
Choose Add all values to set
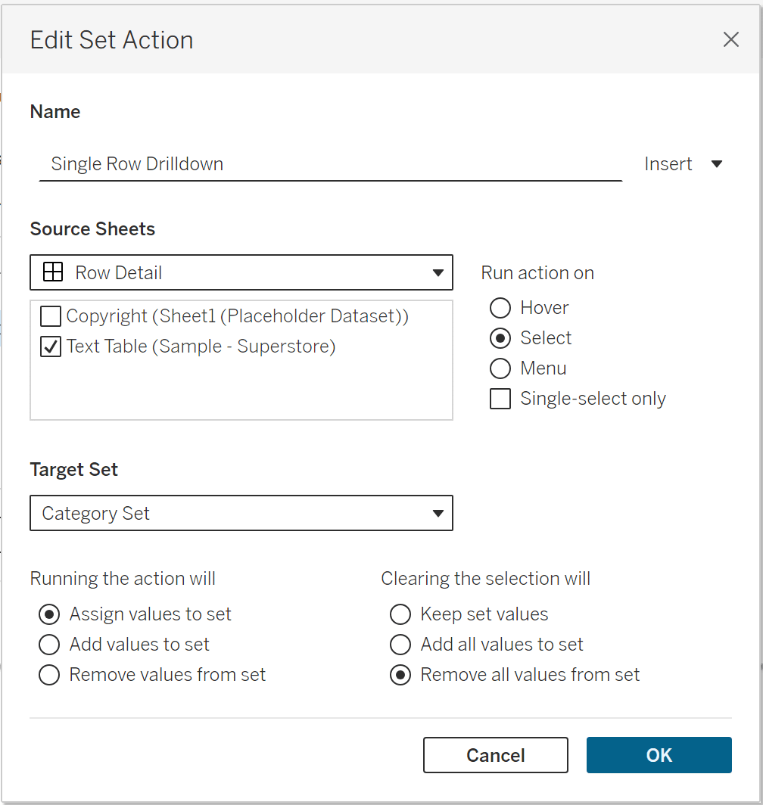tap(400, 645)
